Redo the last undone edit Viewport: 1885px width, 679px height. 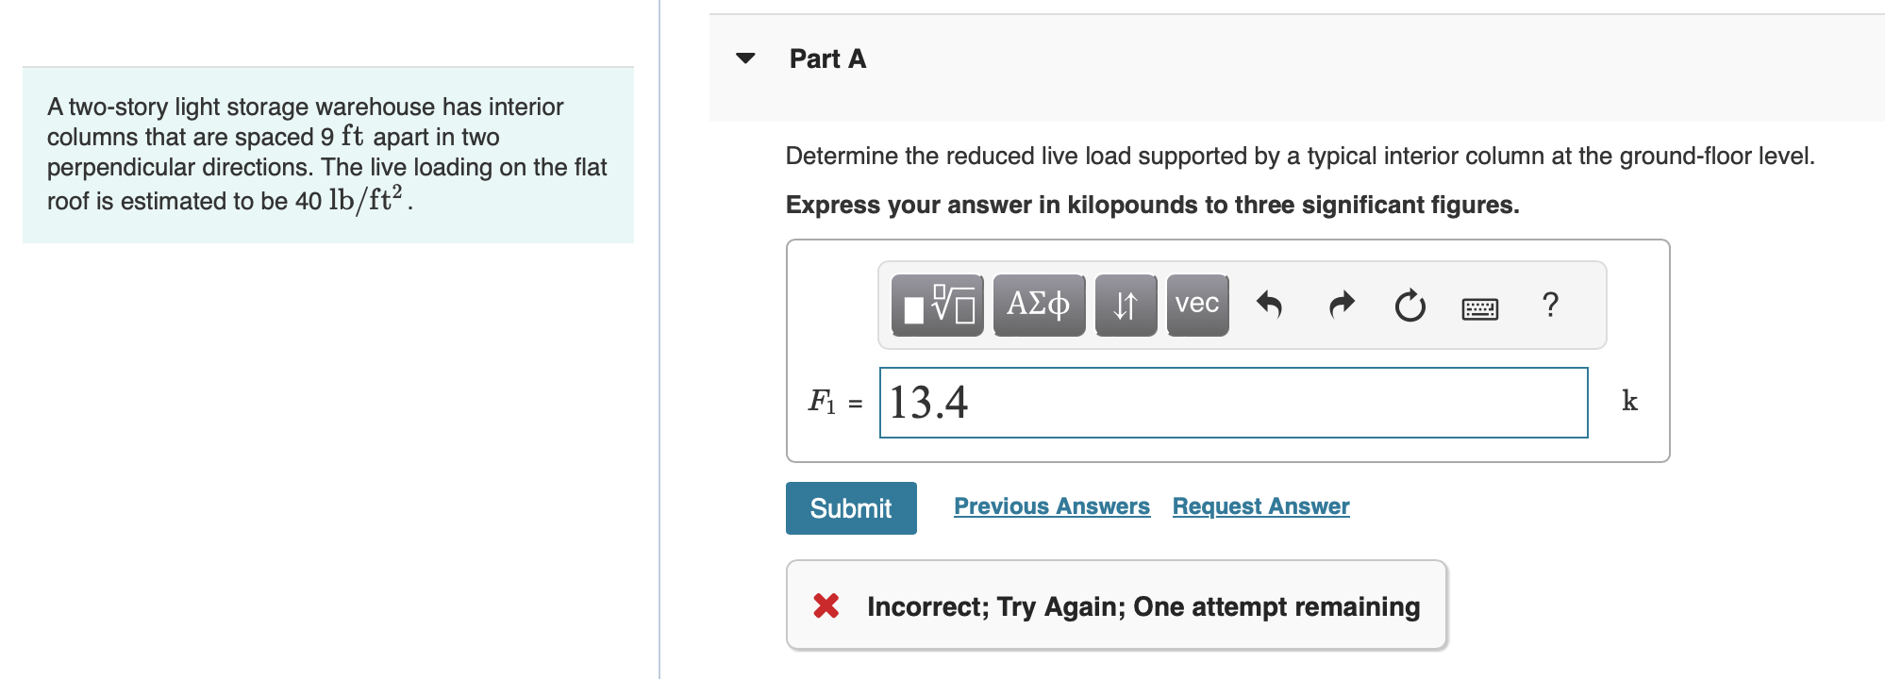(1341, 306)
